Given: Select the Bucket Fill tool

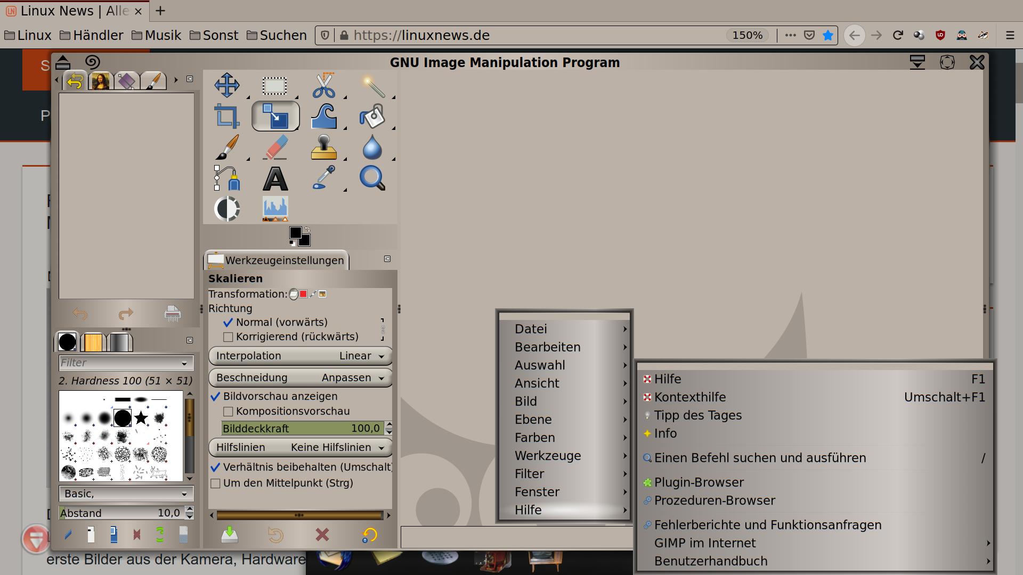Looking at the screenshot, I should (372, 116).
